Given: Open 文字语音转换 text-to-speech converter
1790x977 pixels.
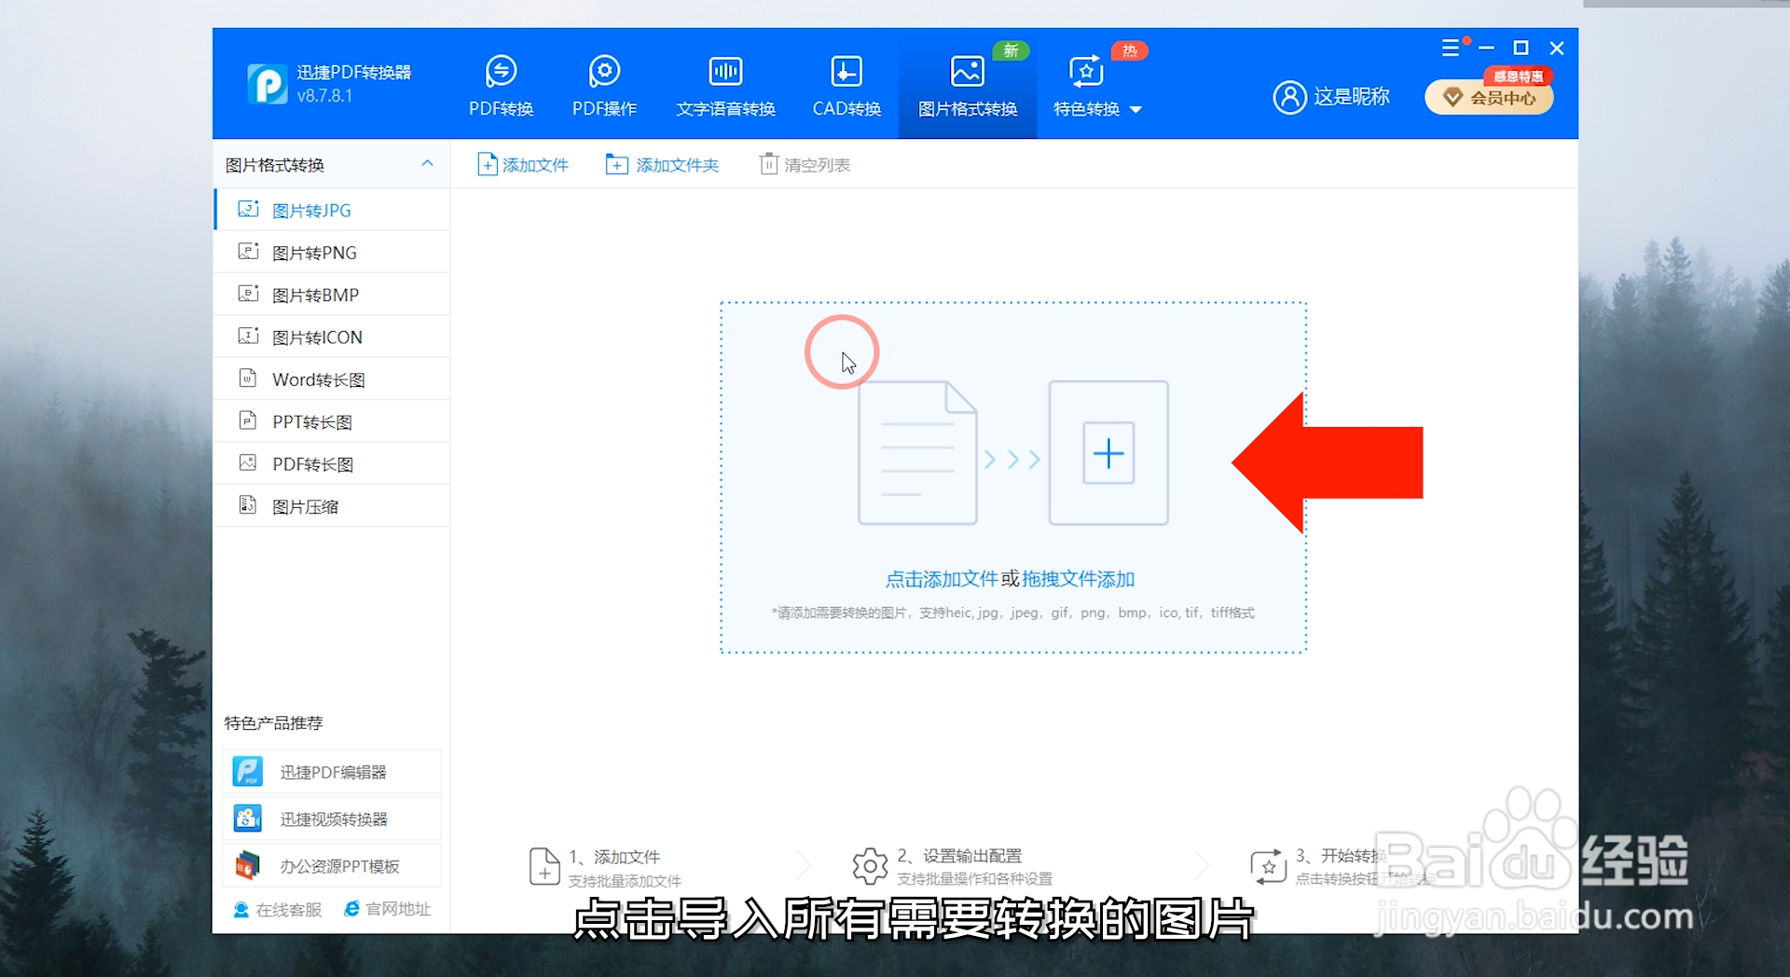Looking at the screenshot, I should tap(725, 84).
